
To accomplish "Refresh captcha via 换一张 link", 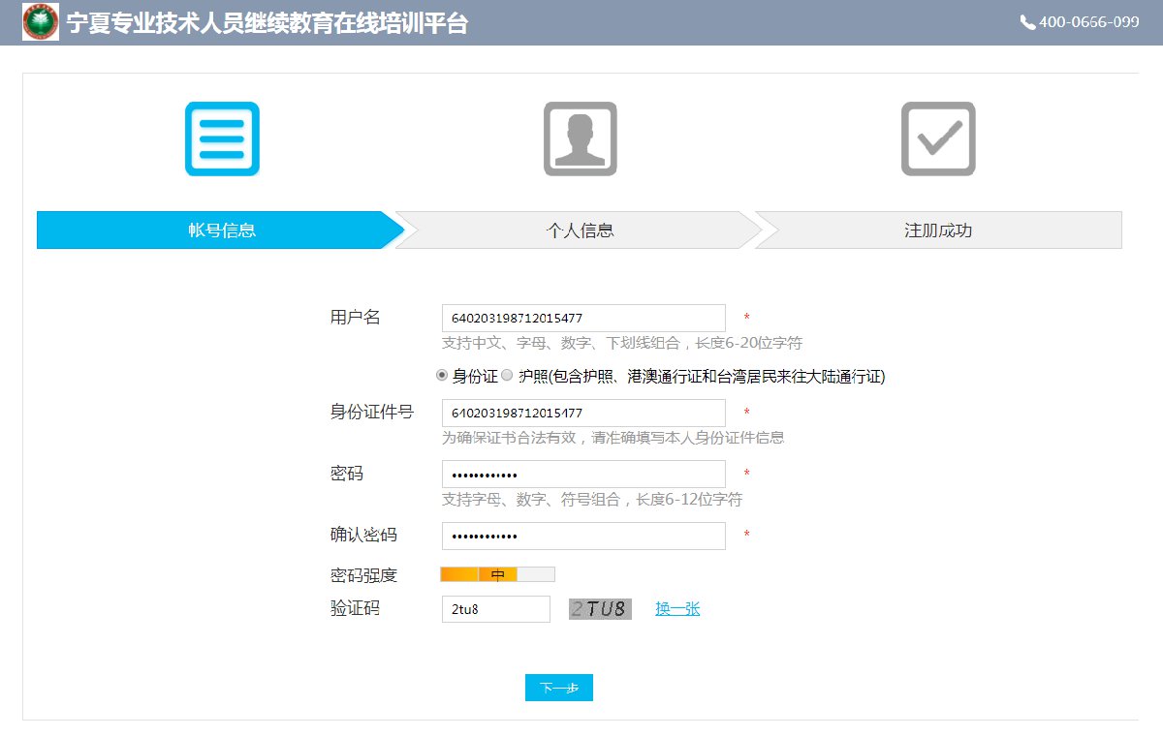I will pos(677,609).
